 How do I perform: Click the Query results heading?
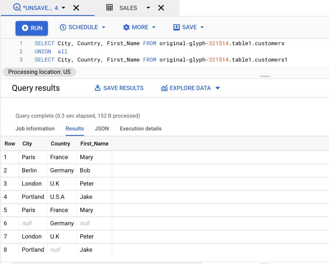pos(36,88)
